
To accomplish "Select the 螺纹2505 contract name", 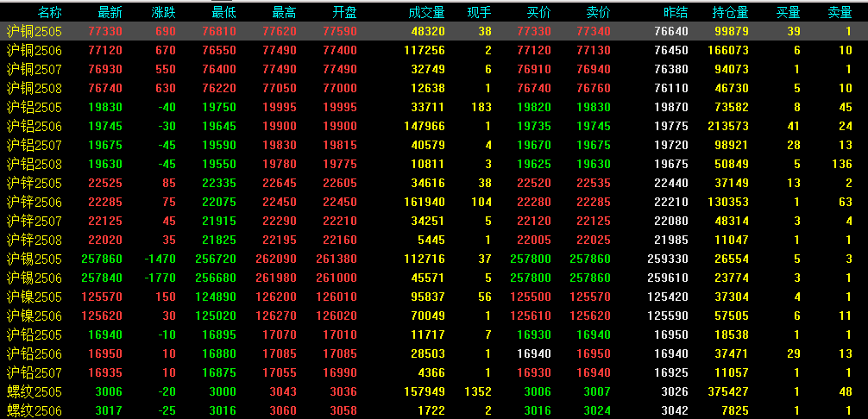I will [x=35, y=392].
